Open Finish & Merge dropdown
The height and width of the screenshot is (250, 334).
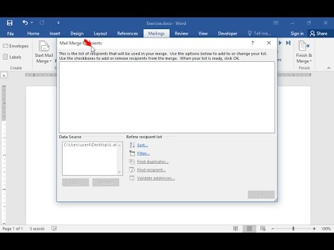pos(304,52)
